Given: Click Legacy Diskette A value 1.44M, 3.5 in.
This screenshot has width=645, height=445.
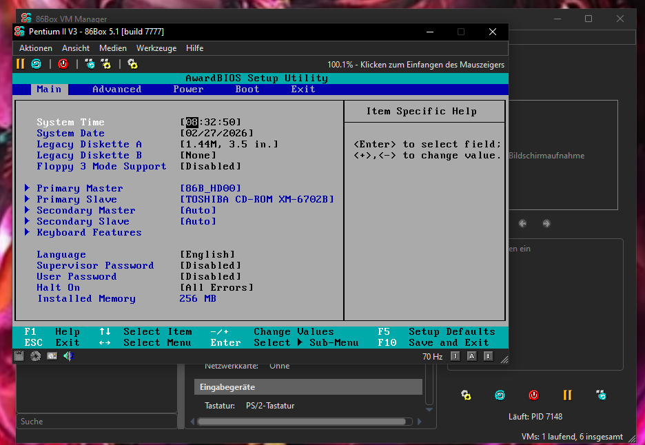Looking at the screenshot, I should coord(229,145).
